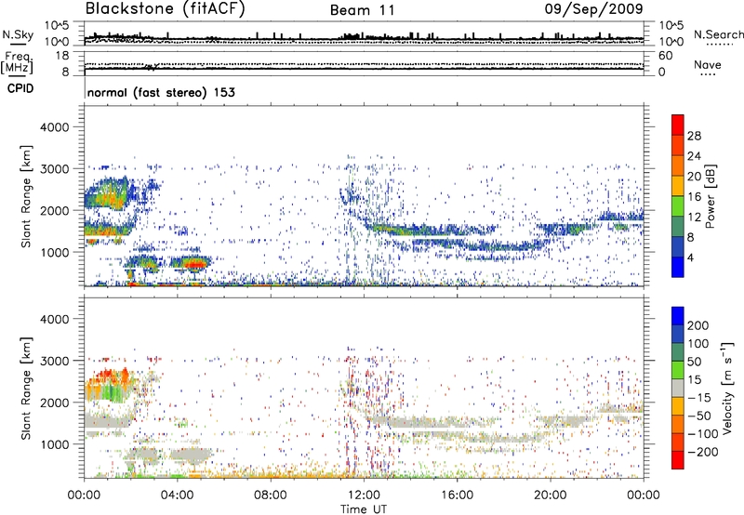The image size is (744, 515).
Task: Click the gray ground-scatter patch near 05:00
Action: (x=190, y=455)
